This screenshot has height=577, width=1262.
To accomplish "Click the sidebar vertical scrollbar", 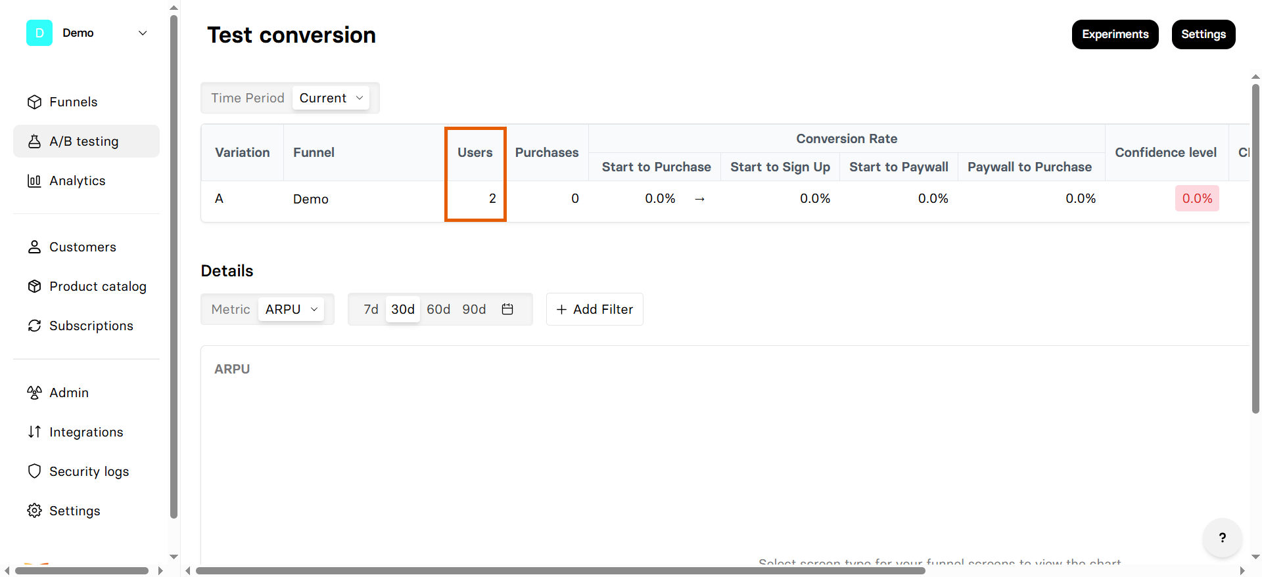I will click(x=174, y=266).
